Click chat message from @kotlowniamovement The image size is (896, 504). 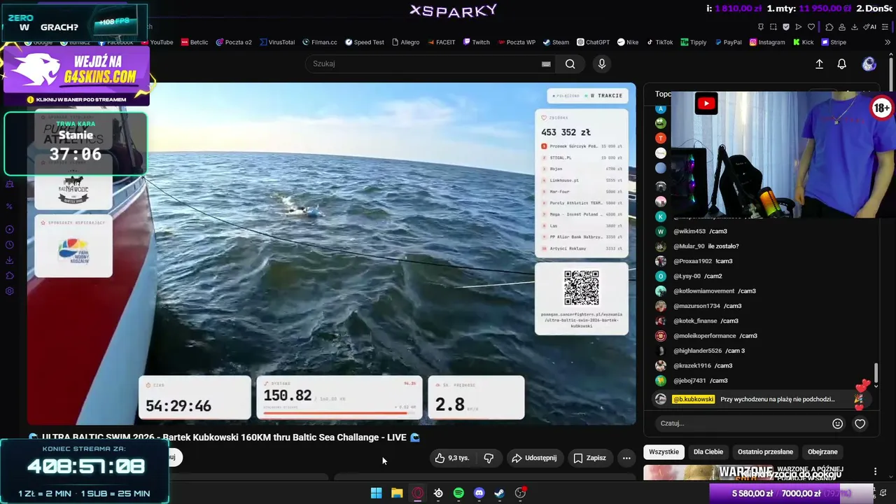point(715,291)
